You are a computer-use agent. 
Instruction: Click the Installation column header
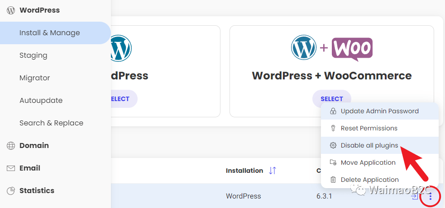(244, 171)
